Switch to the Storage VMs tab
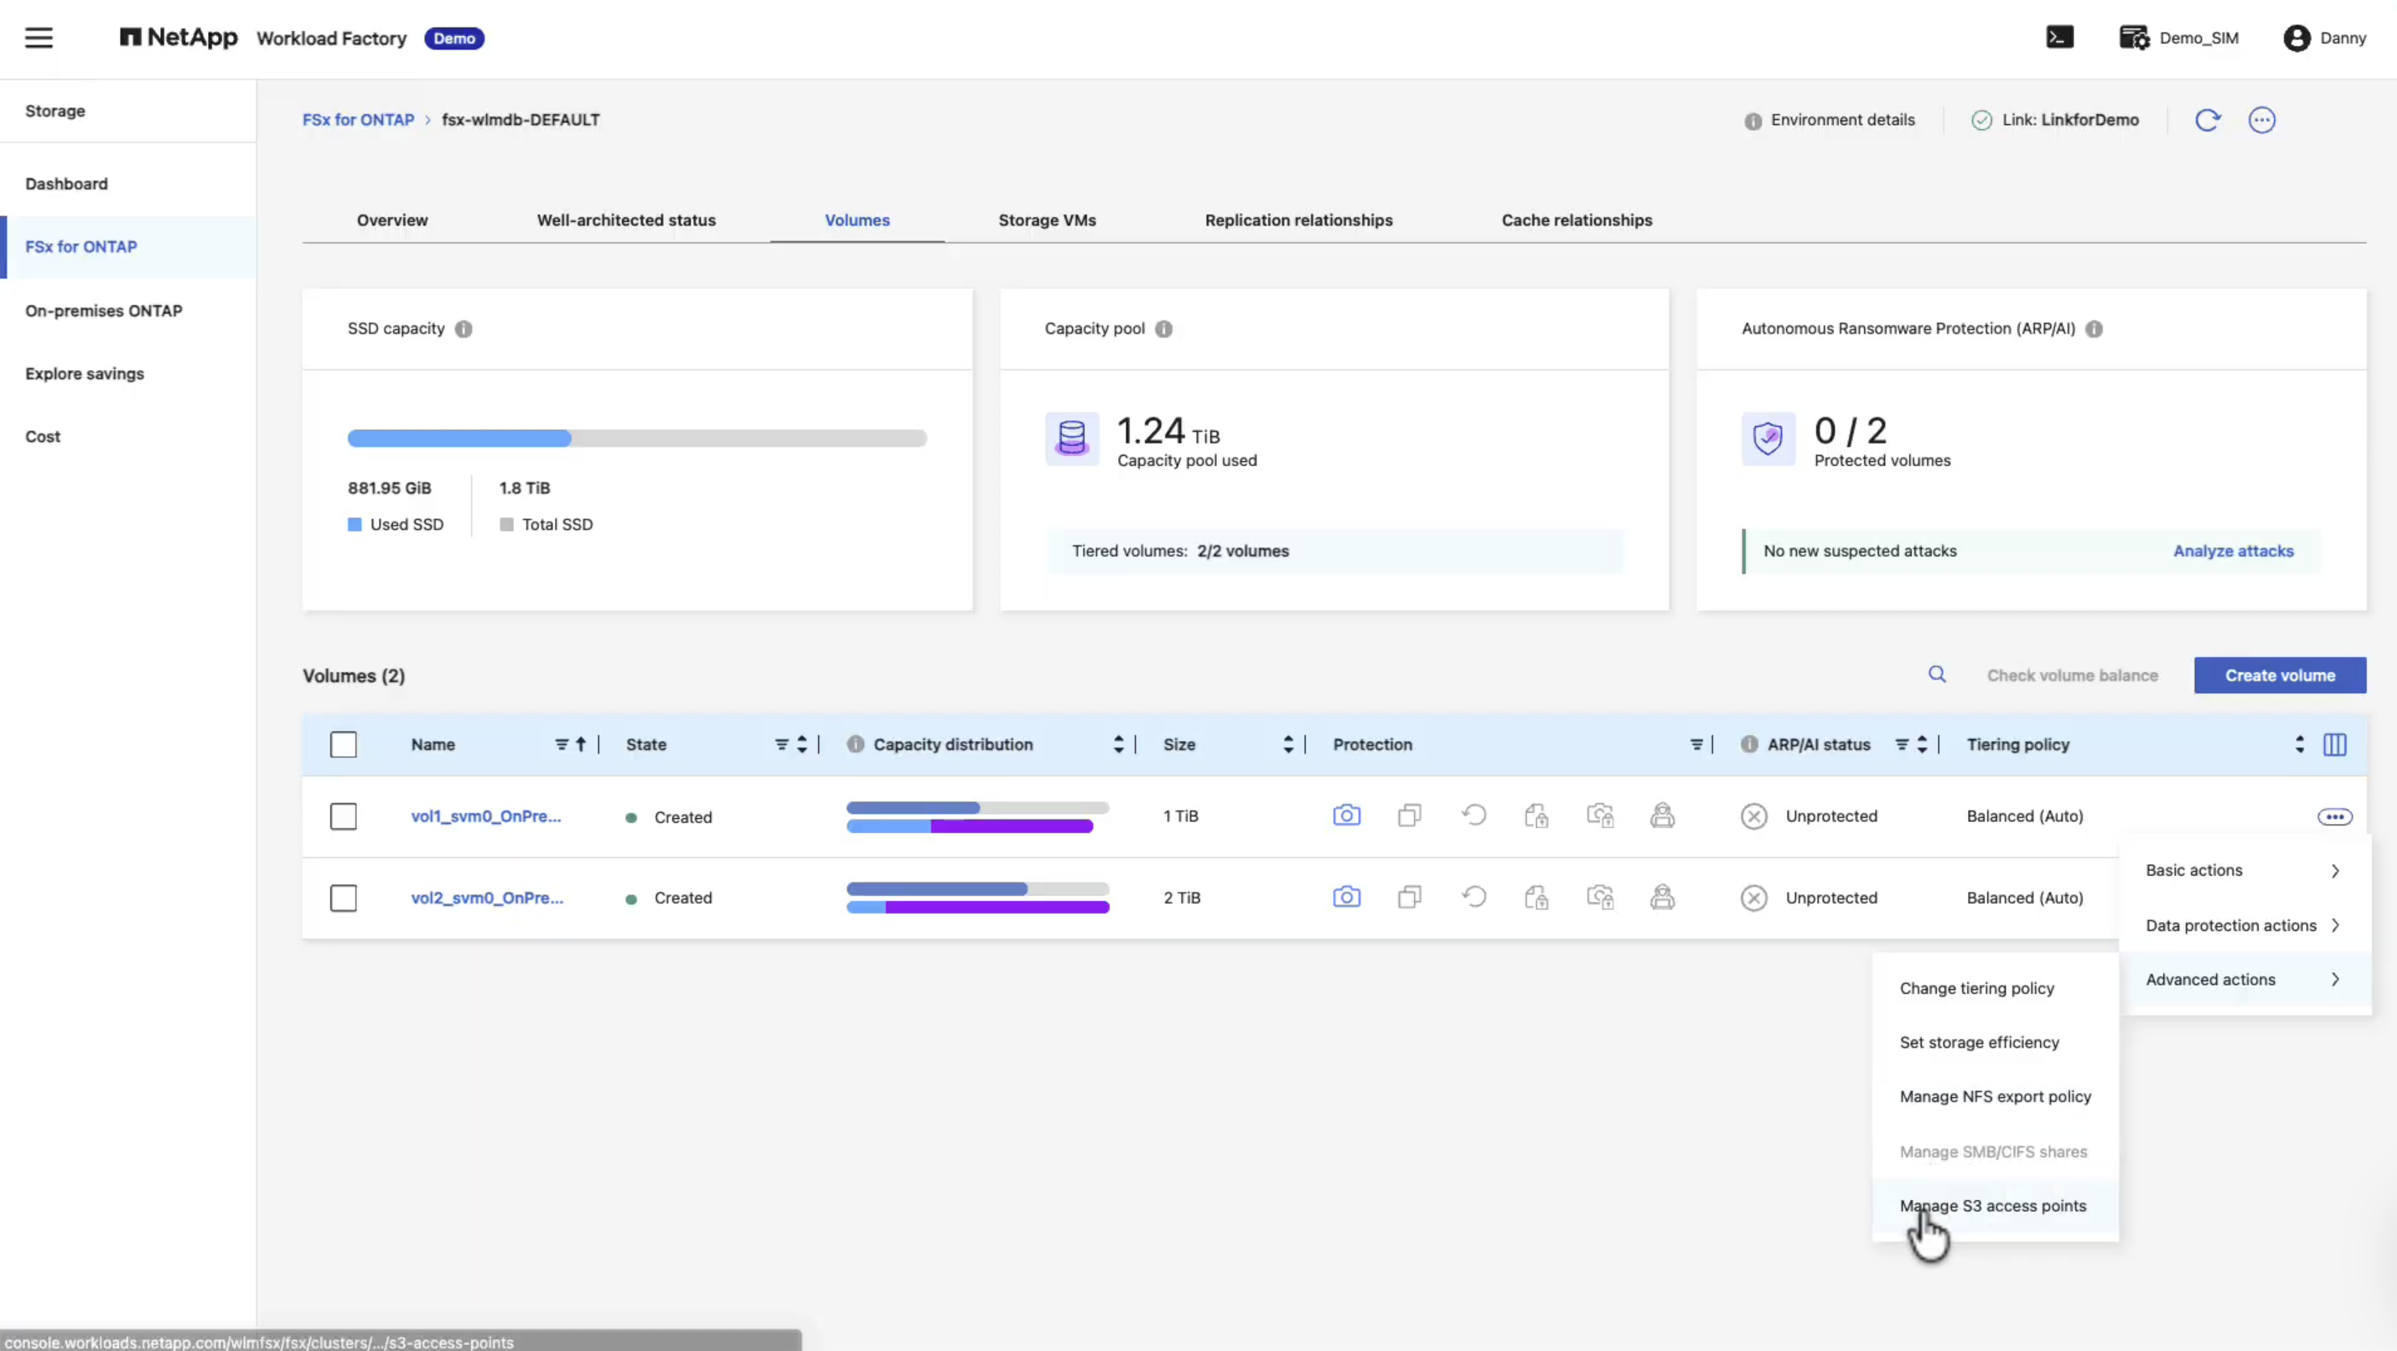The height and width of the screenshot is (1351, 2397). (1047, 220)
